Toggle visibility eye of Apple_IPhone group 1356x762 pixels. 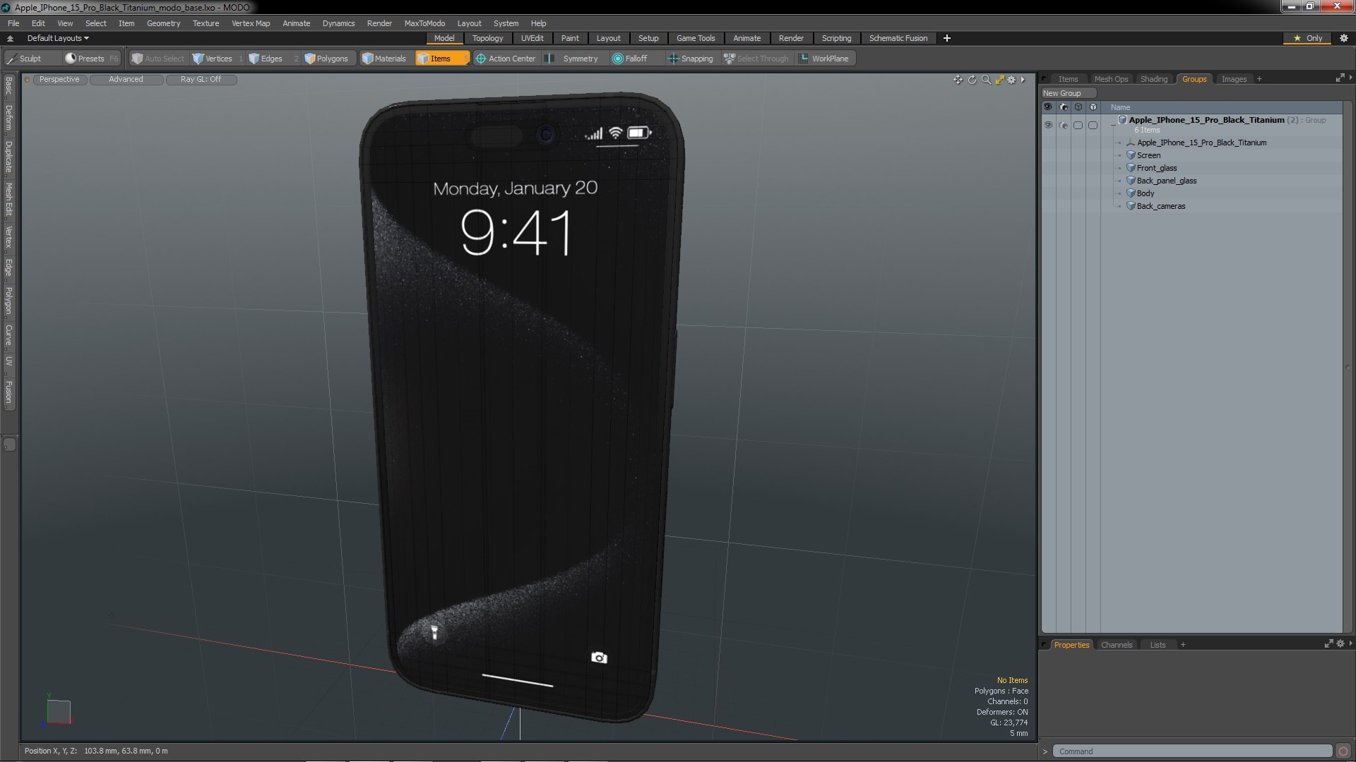coord(1048,125)
